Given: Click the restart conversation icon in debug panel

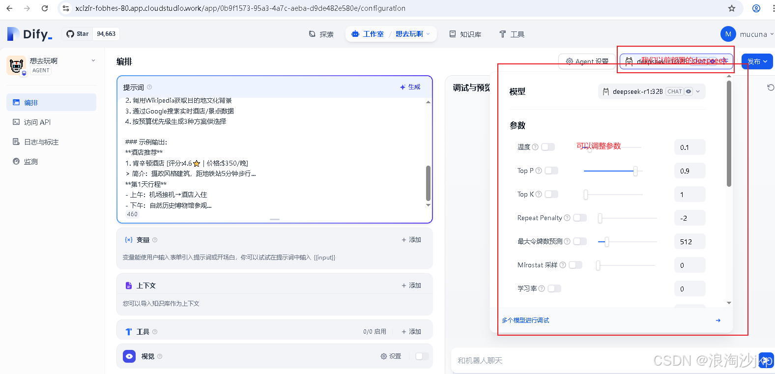Looking at the screenshot, I should pos(770,87).
